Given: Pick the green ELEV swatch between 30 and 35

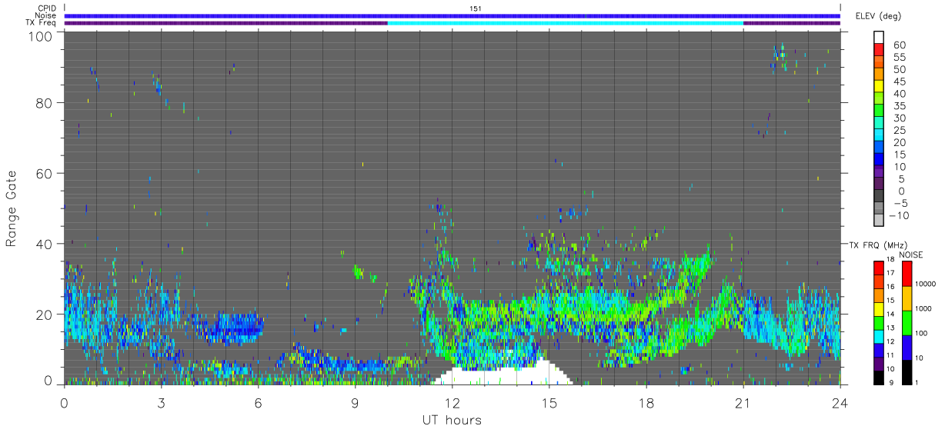Looking at the screenshot, I should click(x=879, y=111).
